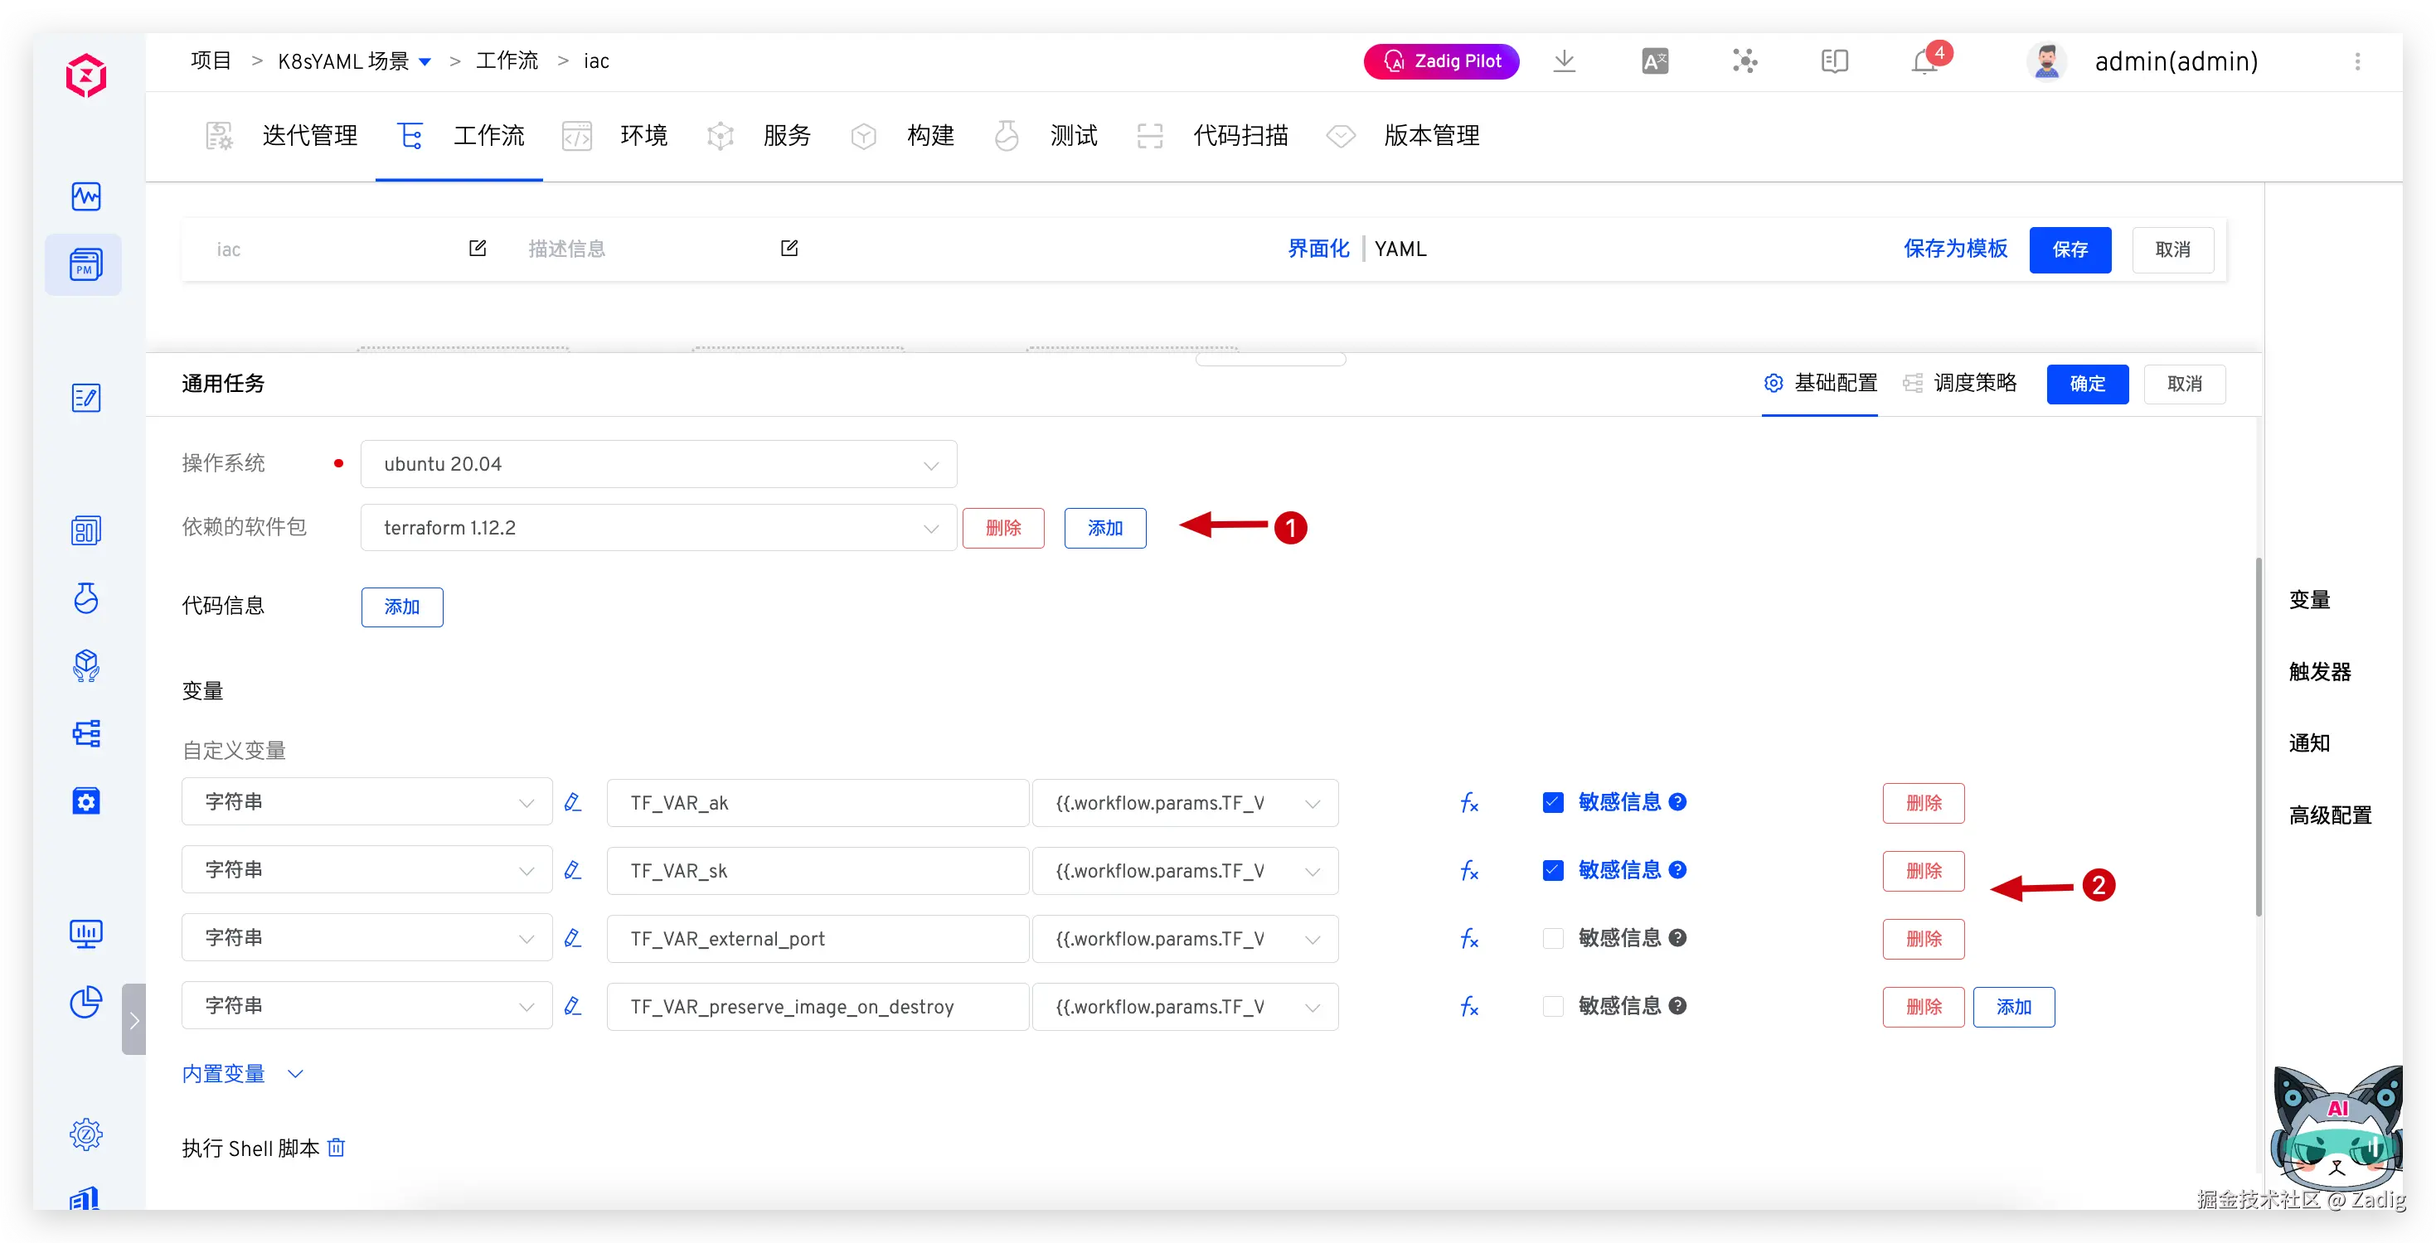
Task: Open the ubuntu 20.04 operating system dropdown
Action: coord(658,464)
